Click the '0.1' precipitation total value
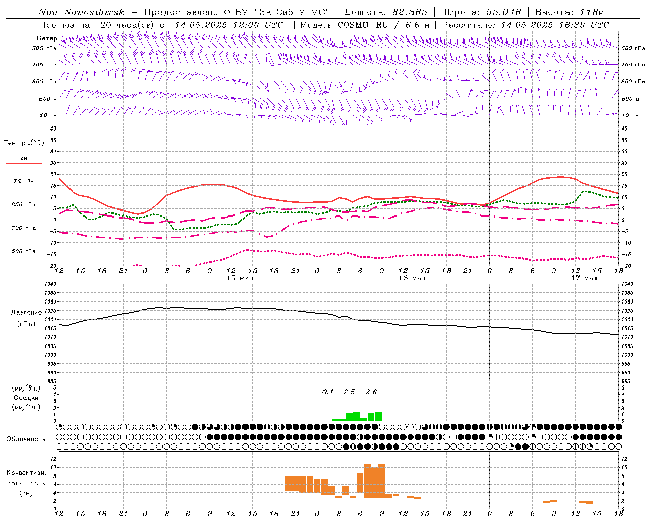The image size is (648, 518). click(x=328, y=392)
